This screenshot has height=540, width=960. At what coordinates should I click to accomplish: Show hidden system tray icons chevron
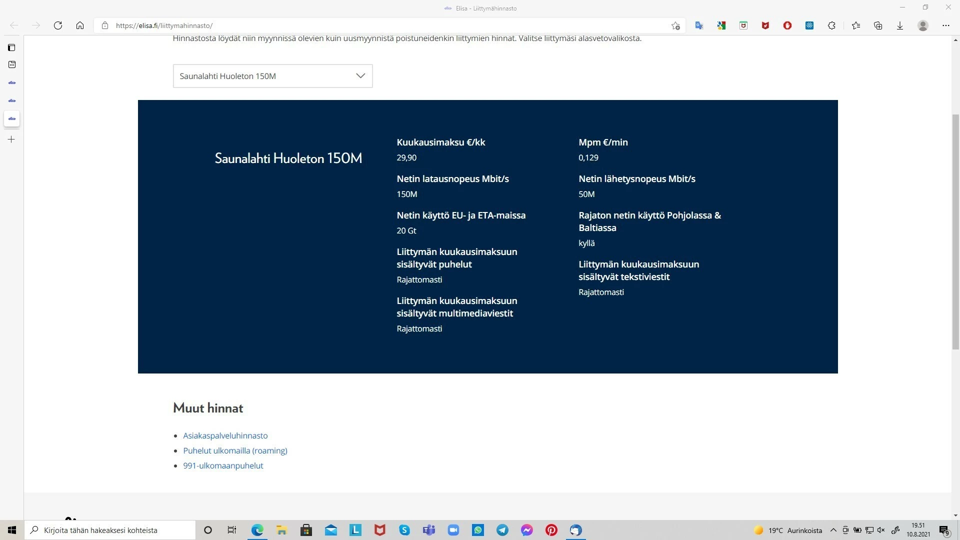click(833, 530)
